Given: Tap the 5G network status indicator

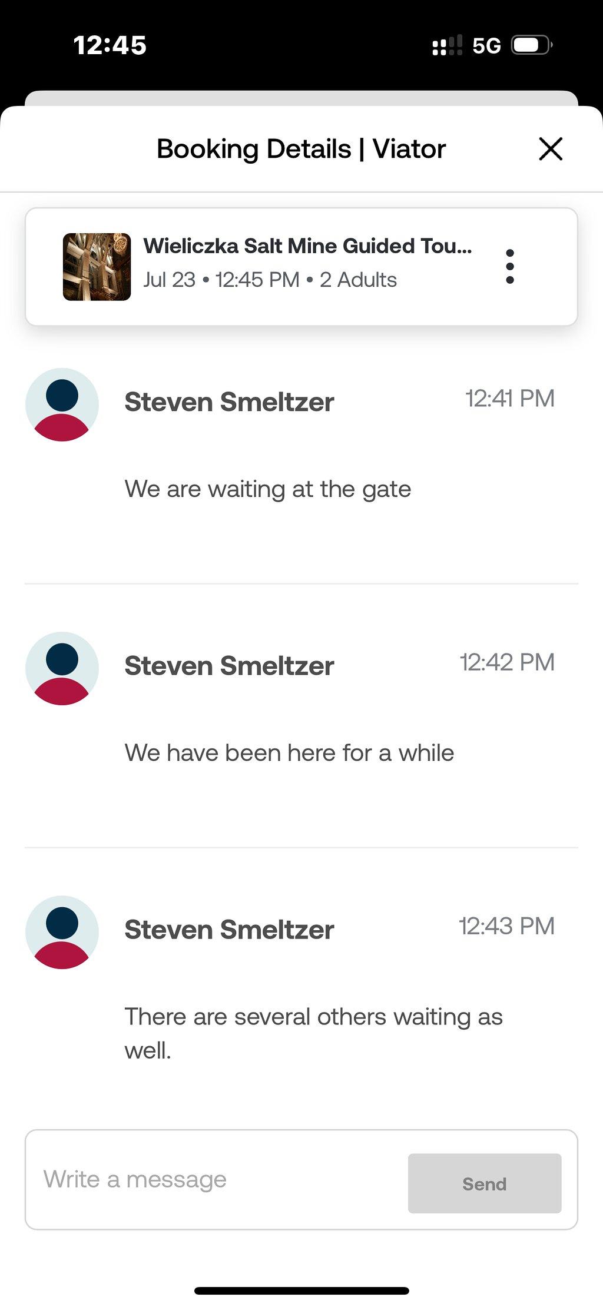Looking at the screenshot, I should click(x=486, y=45).
